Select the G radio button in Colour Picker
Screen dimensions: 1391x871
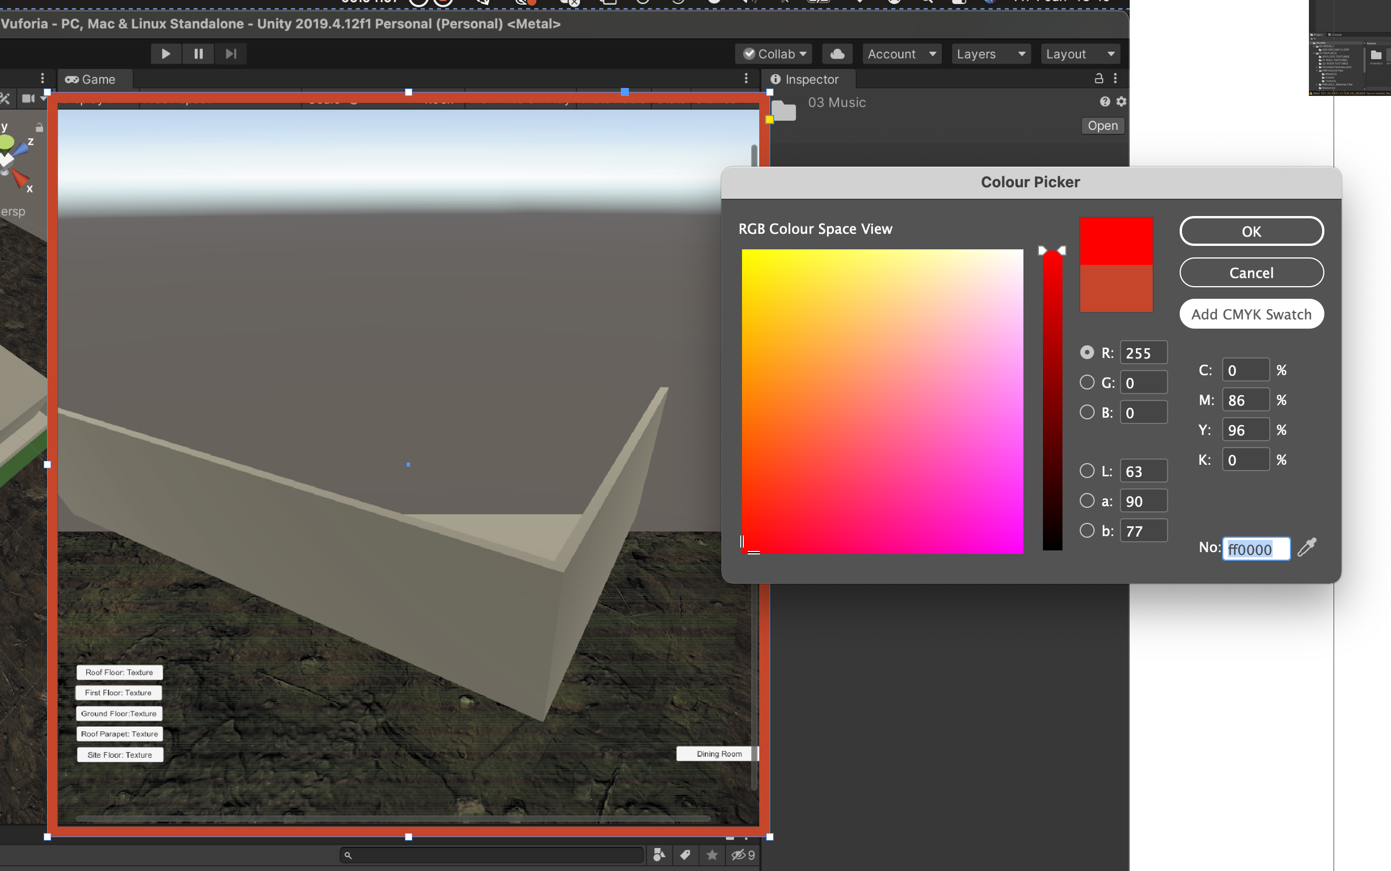1088,382
